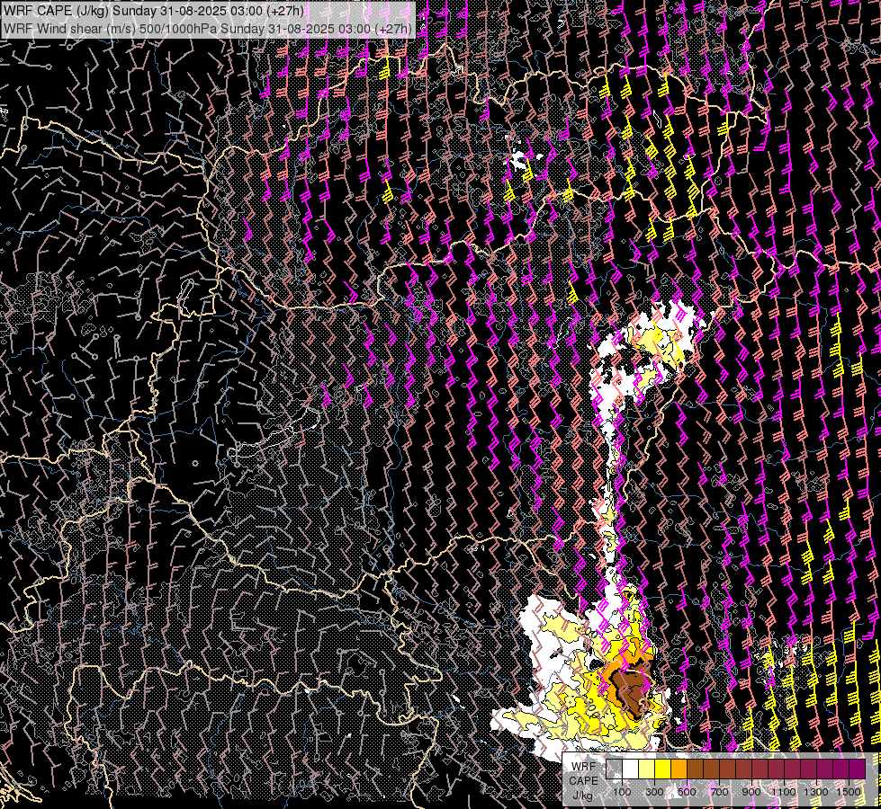Image resolution: width=881 pixels, height=809 pixels.
Task: Click the pale yellow swatch in the CAPE legend
Action: (x=647, y=769)
